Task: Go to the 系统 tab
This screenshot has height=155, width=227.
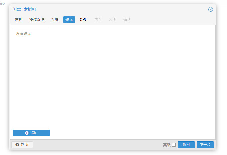Action: pyautogui.click(x=55, y=19)
